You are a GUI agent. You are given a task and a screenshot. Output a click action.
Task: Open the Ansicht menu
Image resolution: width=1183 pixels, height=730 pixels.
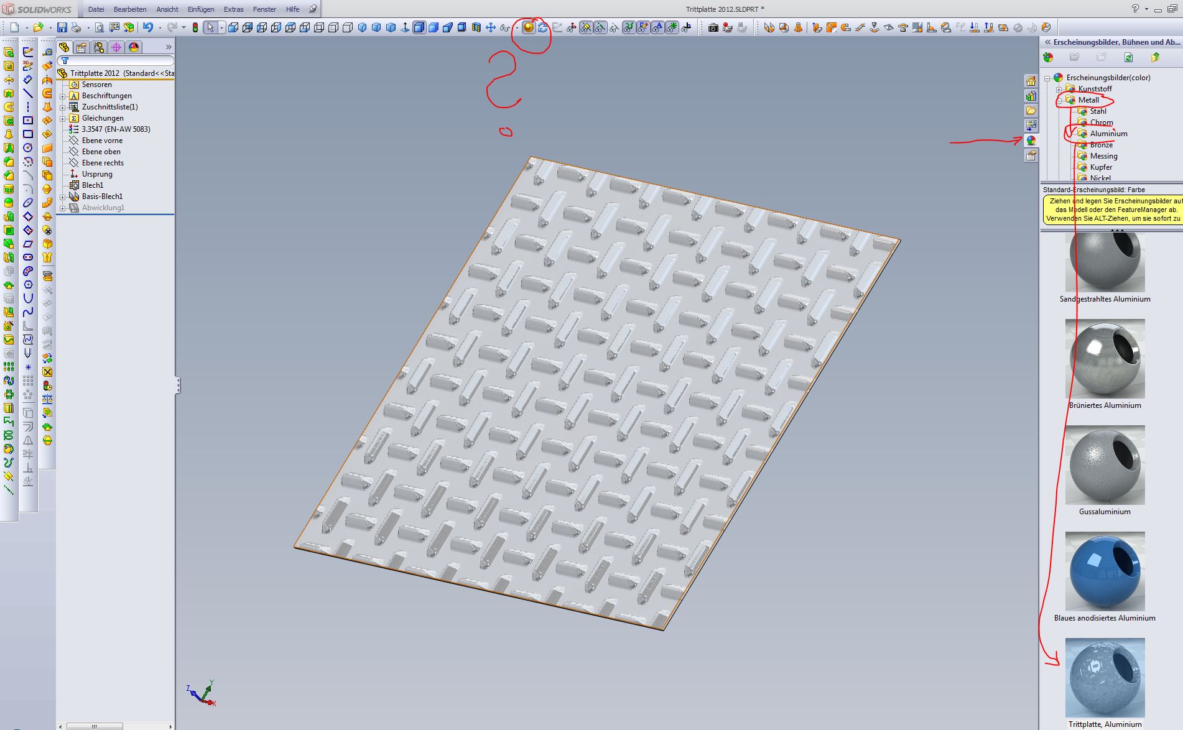click(x=167, y=9)
